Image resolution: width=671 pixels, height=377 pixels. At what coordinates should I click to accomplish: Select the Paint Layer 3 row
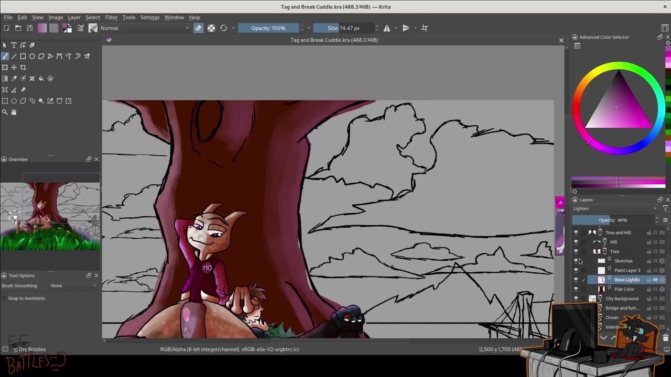pos(627,270)
